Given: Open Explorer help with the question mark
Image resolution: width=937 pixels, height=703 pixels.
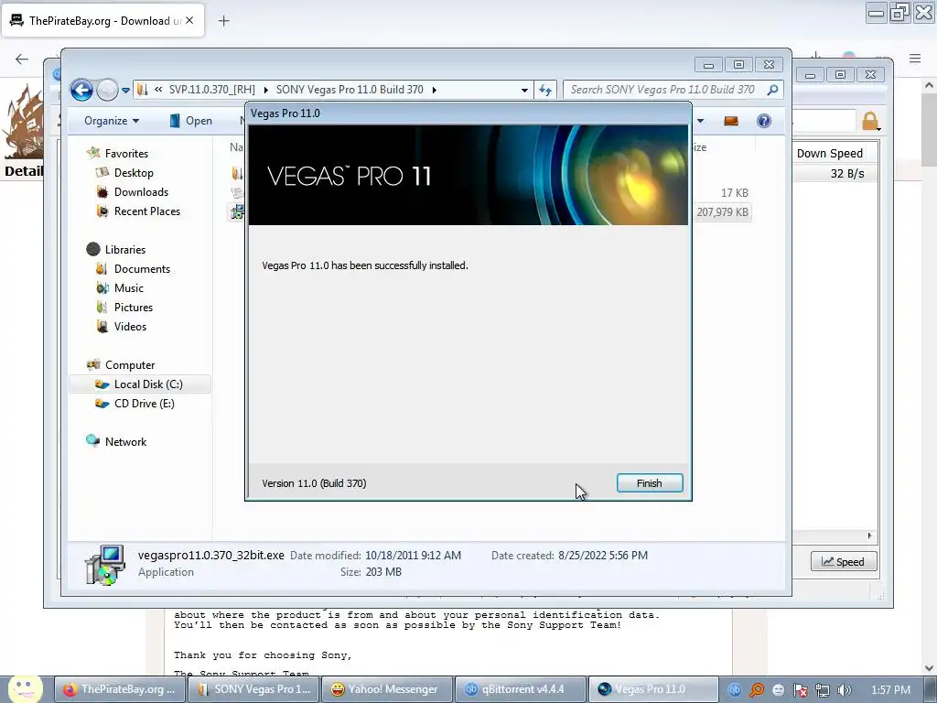Looking at the screenshot, I should click(x=764, y=121).
